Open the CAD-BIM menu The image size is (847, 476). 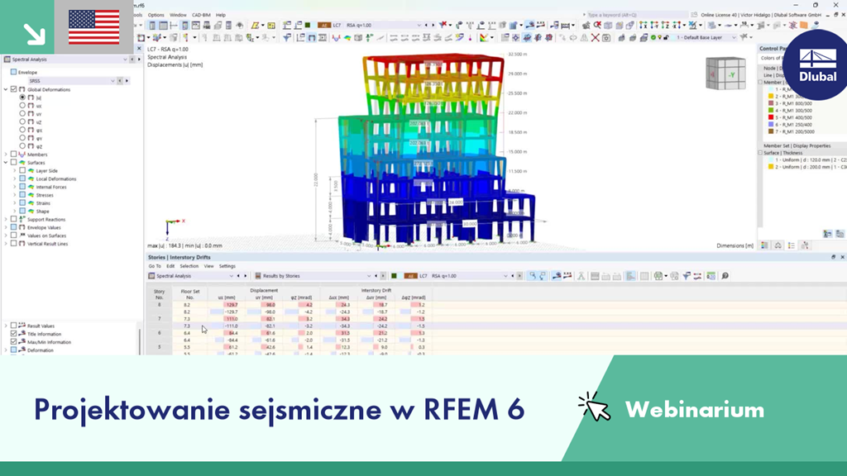[201, 15]
